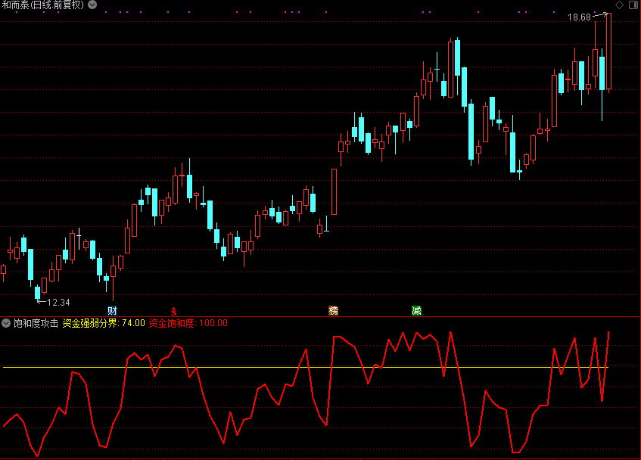641x460 pixels.
Task: Open the 财 financial report marker
Action: [113, 310]
